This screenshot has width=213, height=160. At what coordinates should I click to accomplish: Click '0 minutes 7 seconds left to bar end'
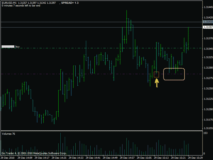(21, 5)
